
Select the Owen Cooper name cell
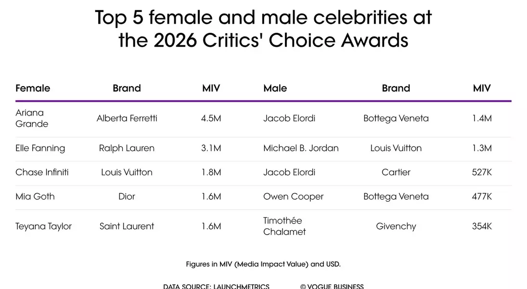point(293,197)
